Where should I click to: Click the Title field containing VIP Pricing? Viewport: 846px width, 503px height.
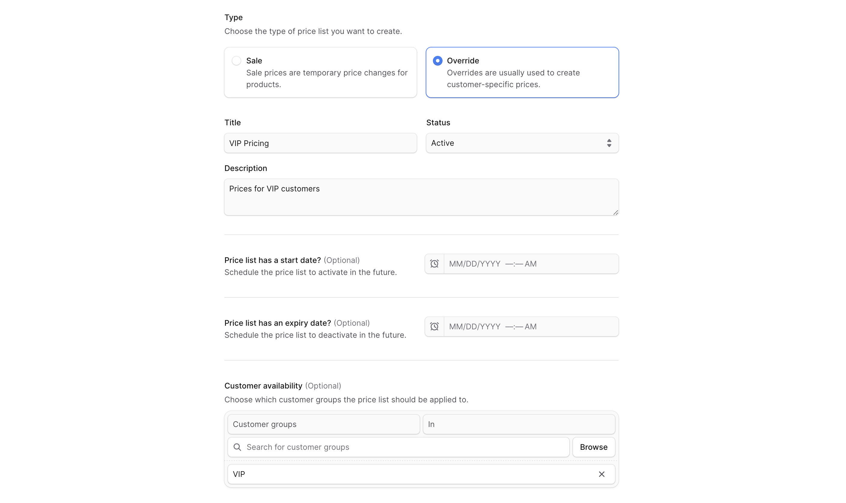point(320,143)
